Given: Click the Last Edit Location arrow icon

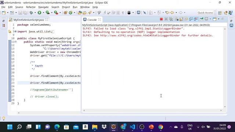Looking at the screenshot, I should (x=167, y=13).
